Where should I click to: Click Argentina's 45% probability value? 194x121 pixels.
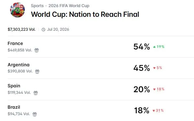tap(142, 68)
